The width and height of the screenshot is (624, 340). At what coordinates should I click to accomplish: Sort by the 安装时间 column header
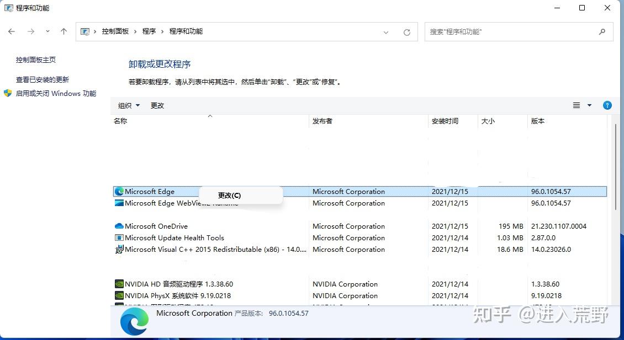tap(453, 121)
